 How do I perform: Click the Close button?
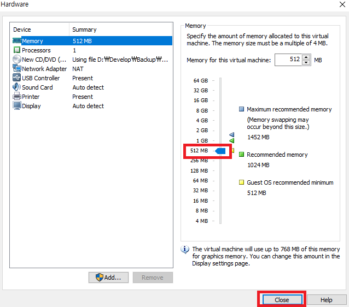tap(282, 300)
